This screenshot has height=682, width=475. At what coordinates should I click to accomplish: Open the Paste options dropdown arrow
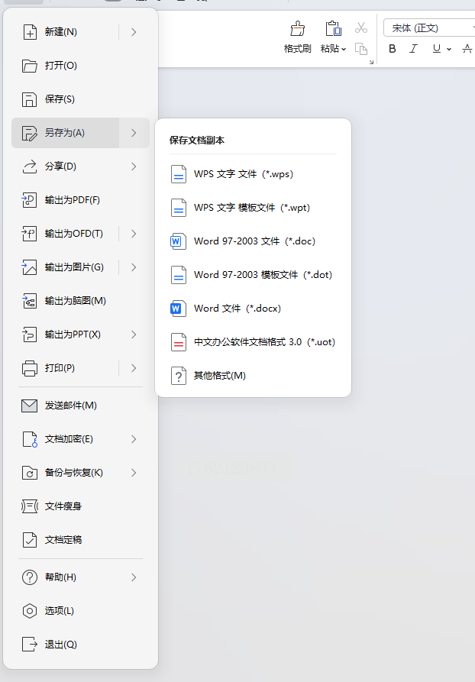(344, 49)
